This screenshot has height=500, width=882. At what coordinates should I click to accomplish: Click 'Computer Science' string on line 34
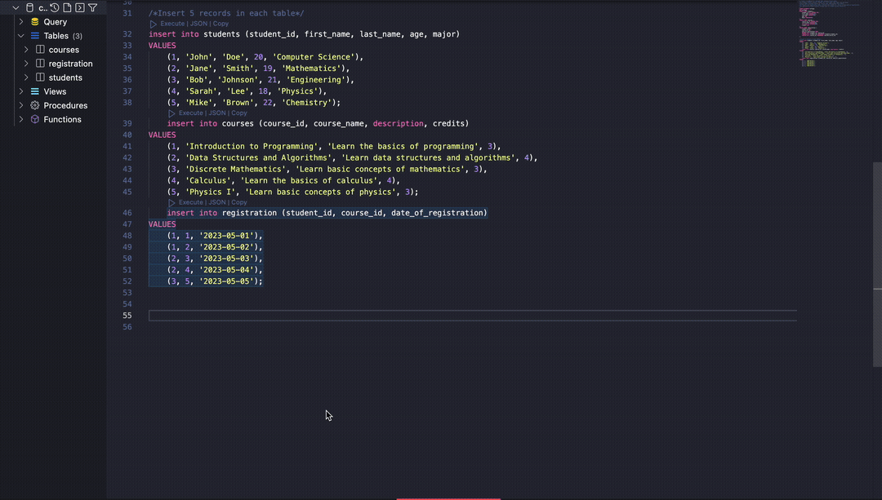pos(314,57)
